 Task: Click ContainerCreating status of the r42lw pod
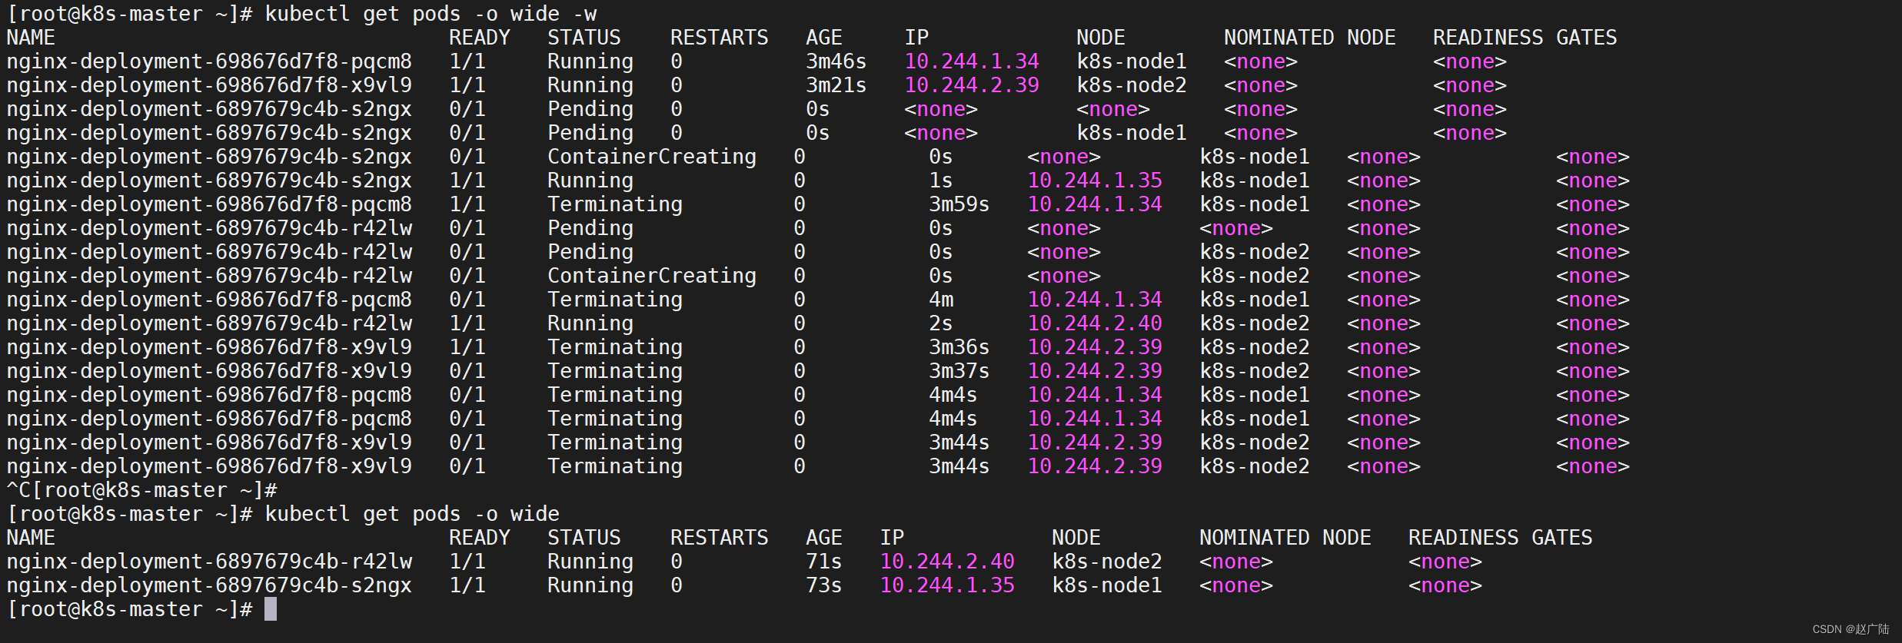[x=652, y=276]
